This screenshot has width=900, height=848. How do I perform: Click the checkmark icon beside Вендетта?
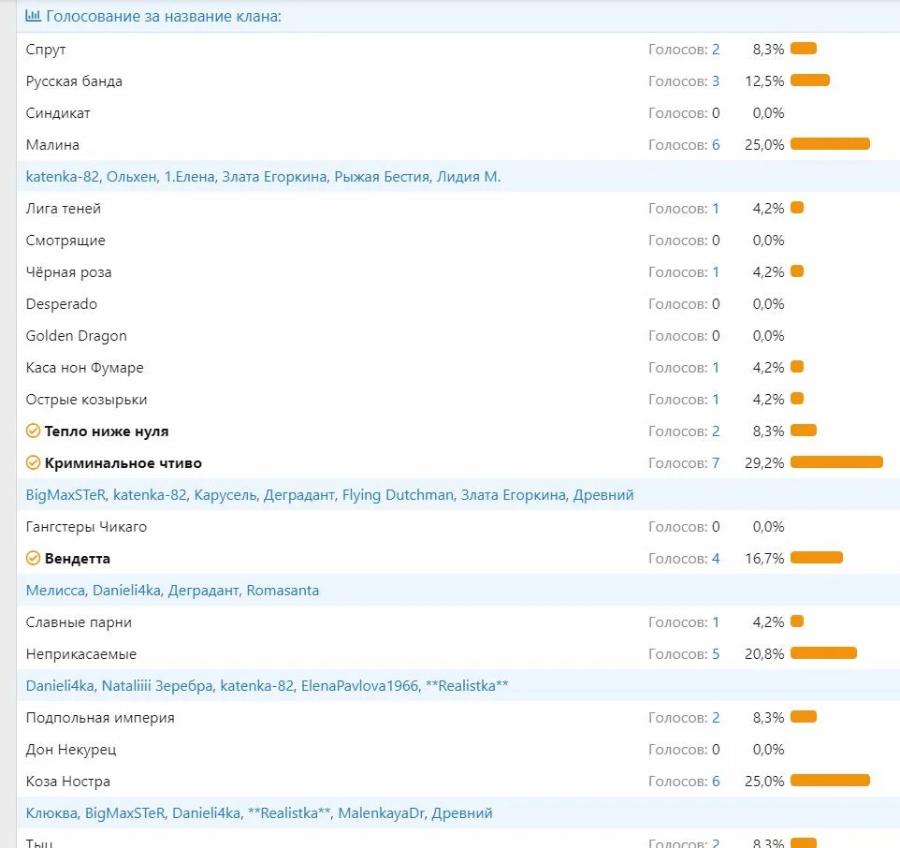click(x=33, y=559)
